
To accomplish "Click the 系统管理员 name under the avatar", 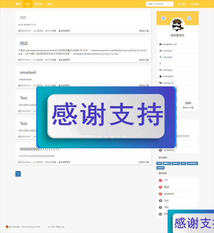I will [x=177, y=35].
